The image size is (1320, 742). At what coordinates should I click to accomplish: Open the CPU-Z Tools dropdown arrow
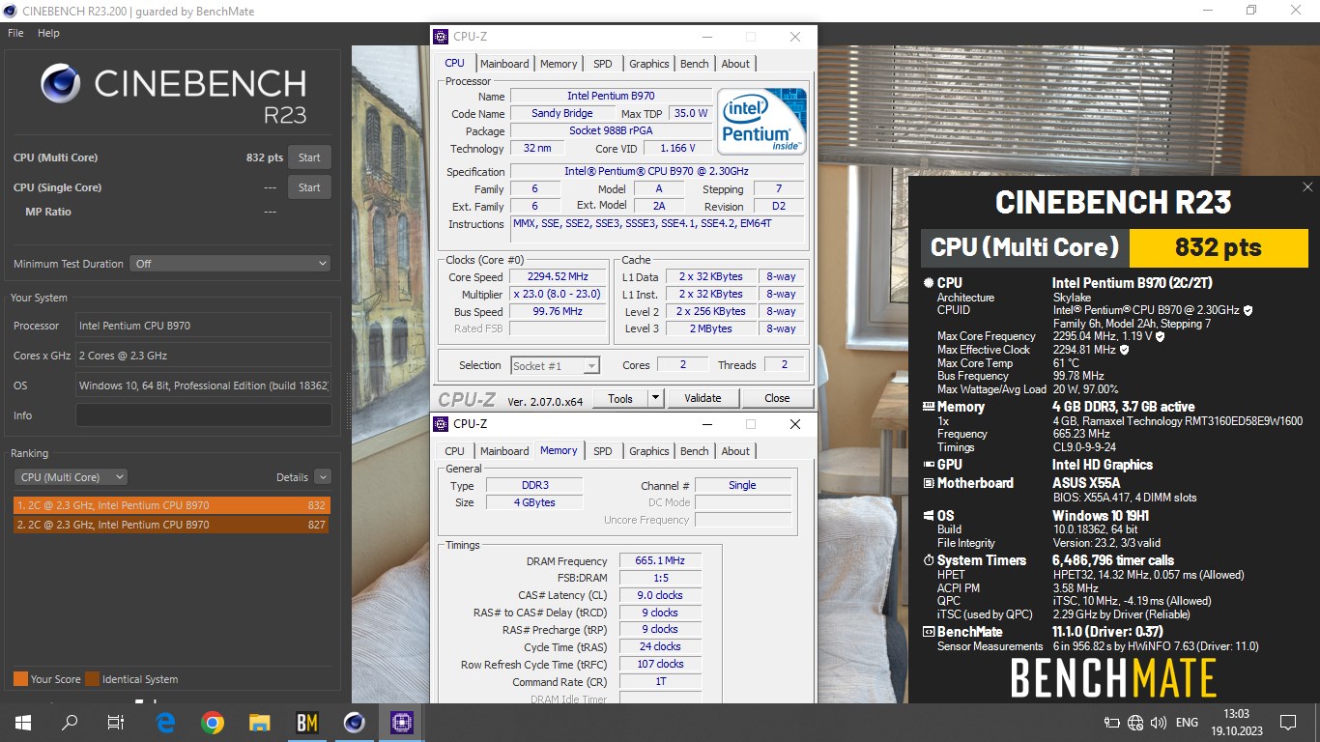click(x=655, y=398)
